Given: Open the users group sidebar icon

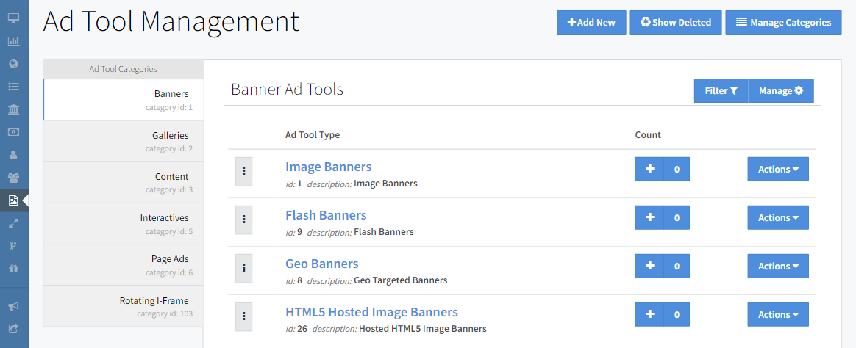Looking at the screenshot, I should [x=13, y=178].
